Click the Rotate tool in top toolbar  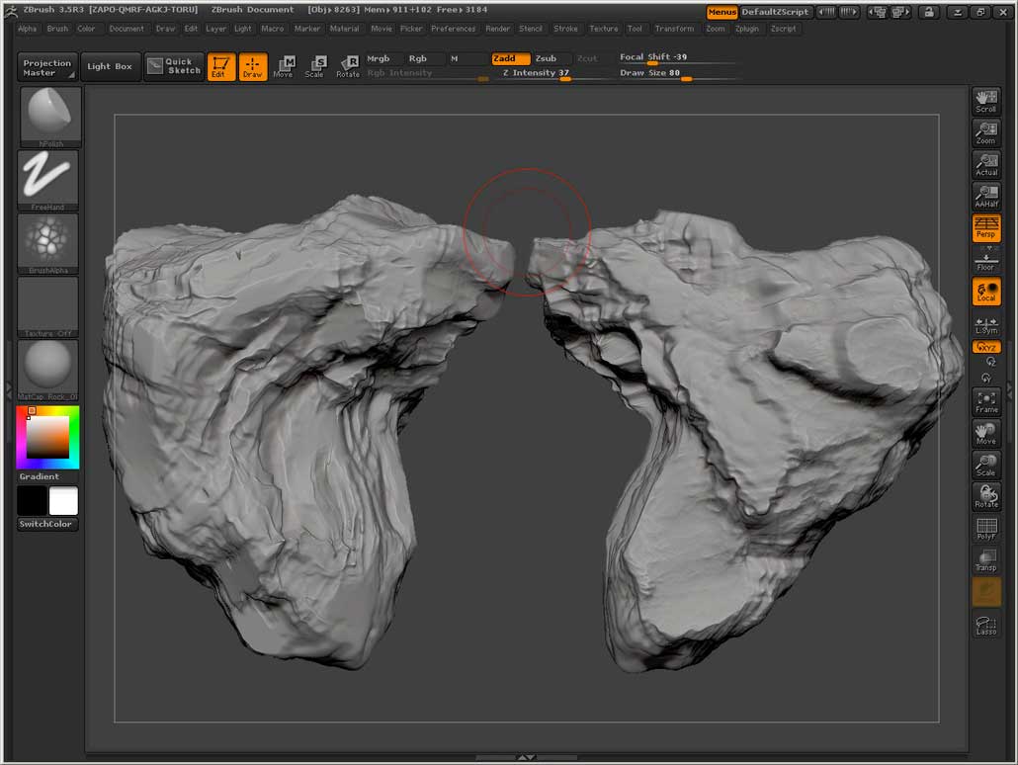point(348,66)
